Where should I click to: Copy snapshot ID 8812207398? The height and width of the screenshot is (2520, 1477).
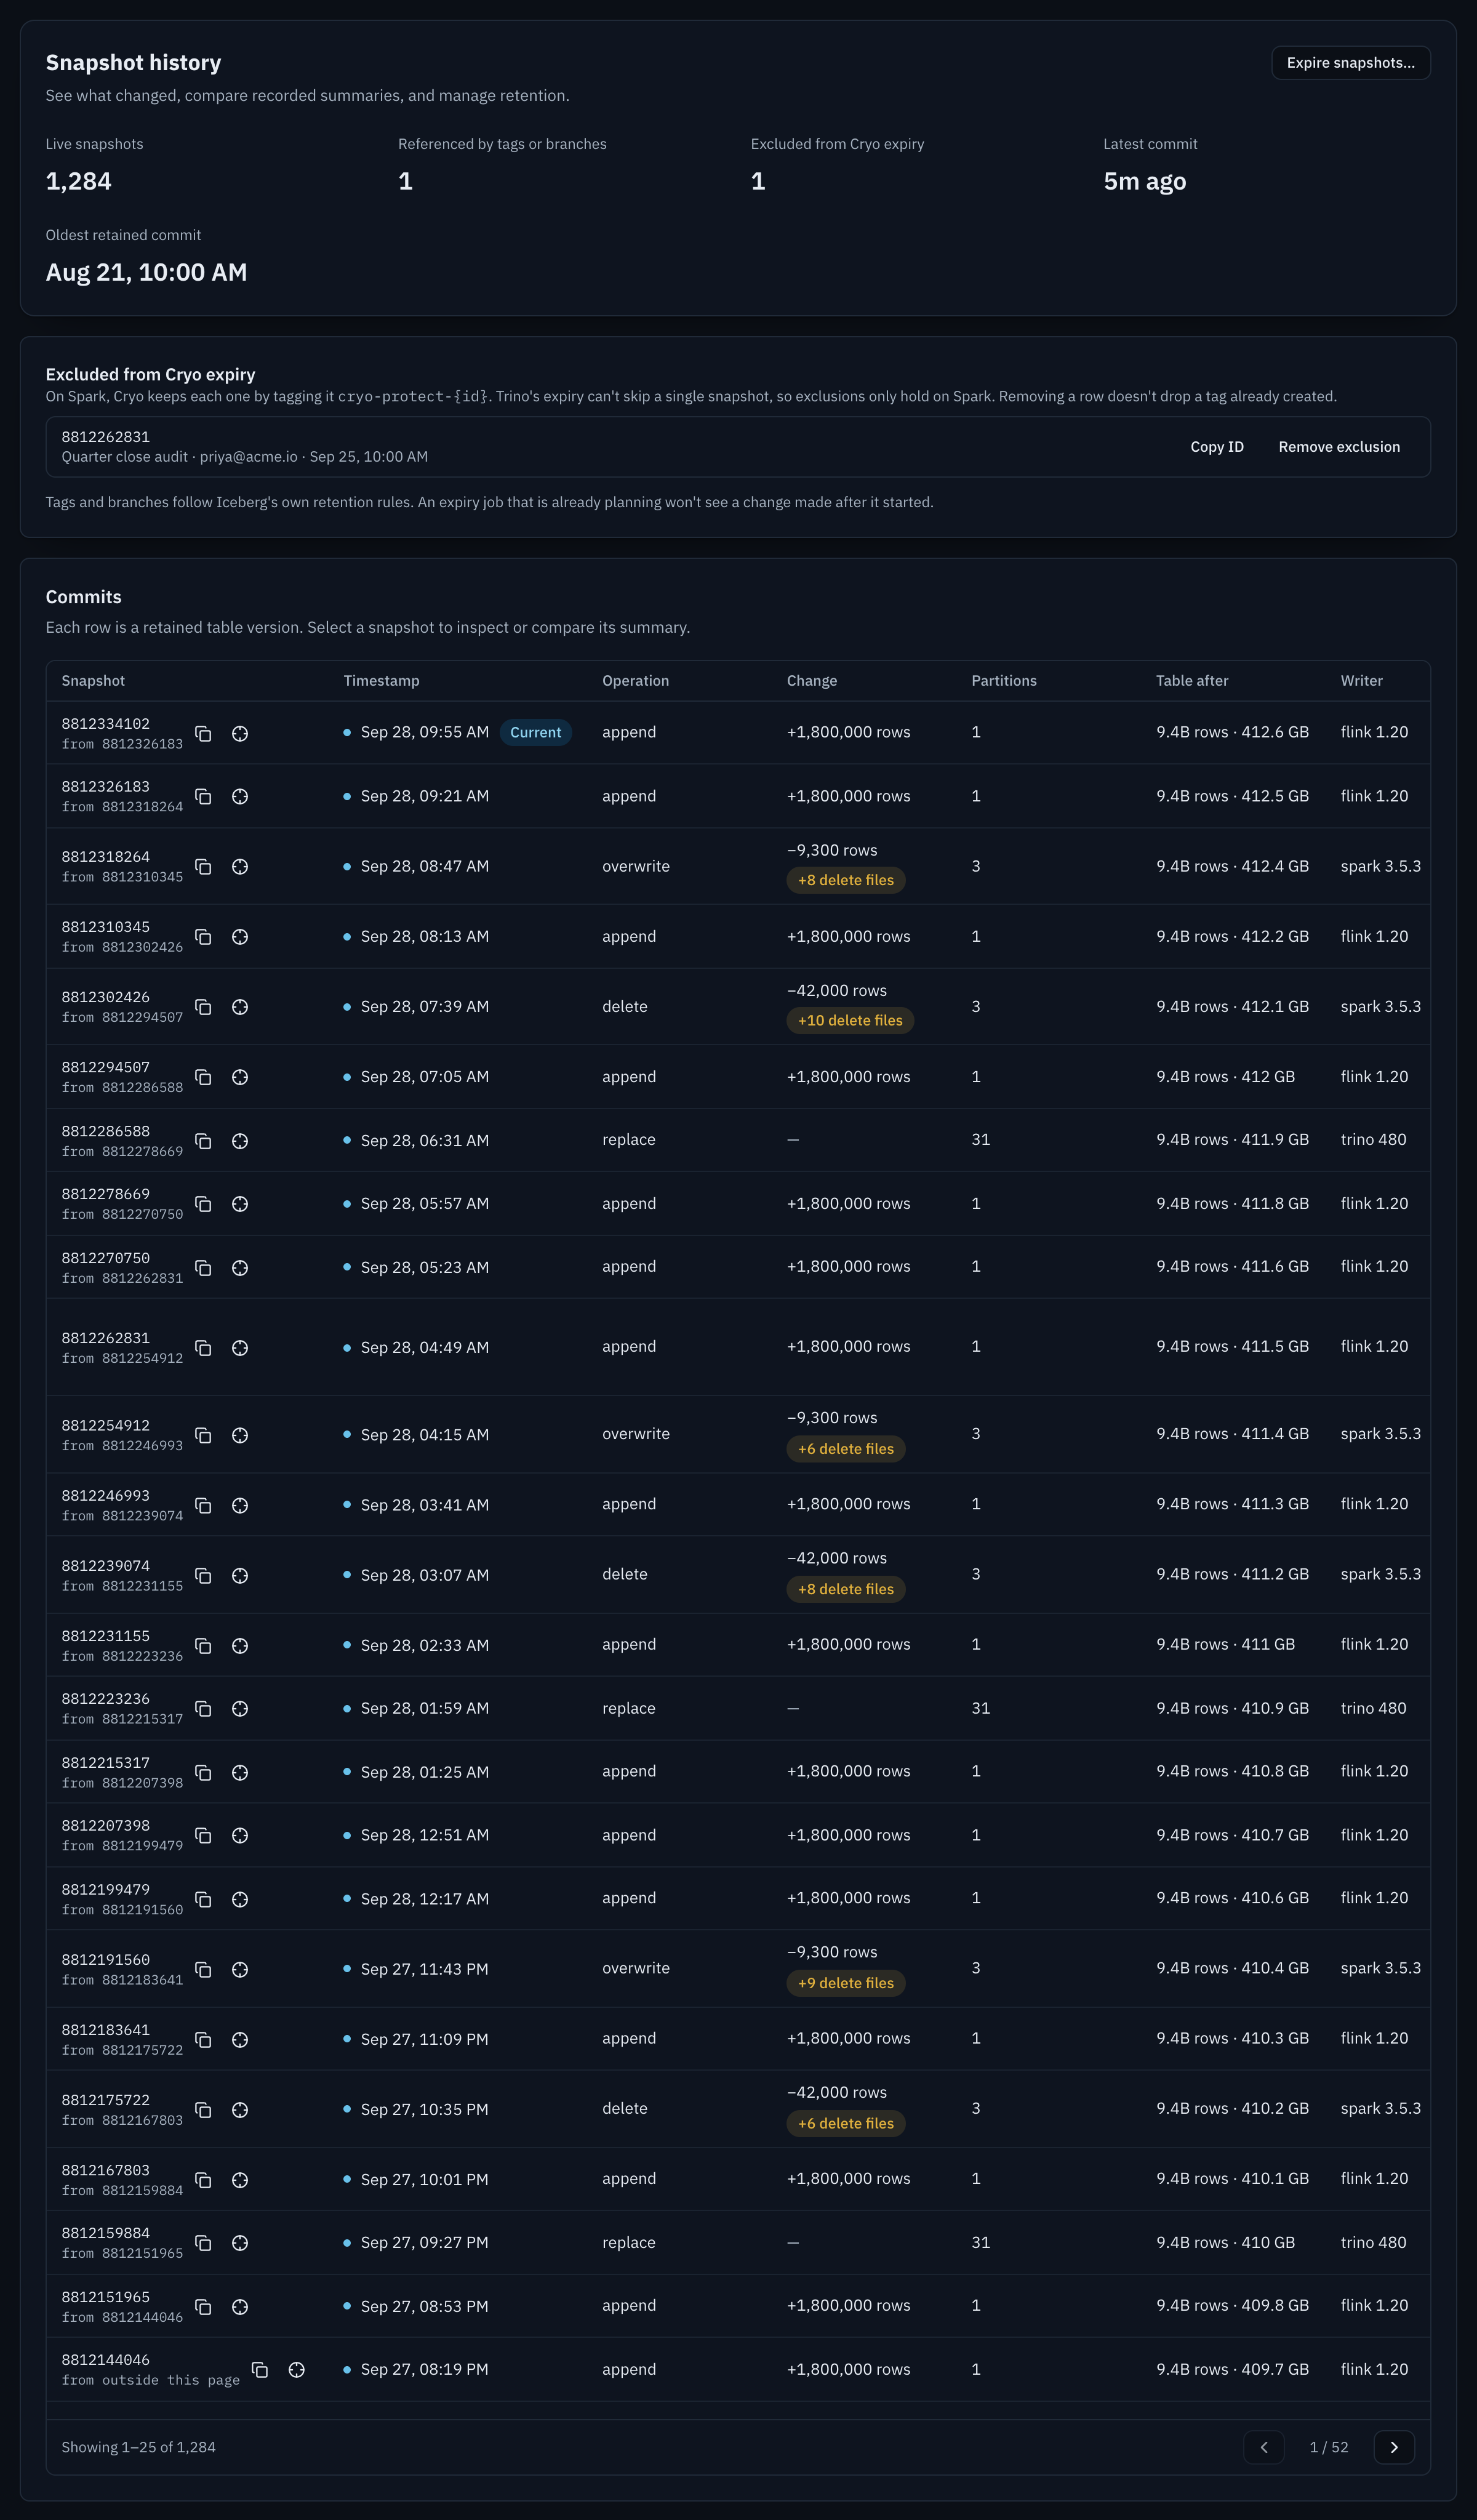[203, 1836]
